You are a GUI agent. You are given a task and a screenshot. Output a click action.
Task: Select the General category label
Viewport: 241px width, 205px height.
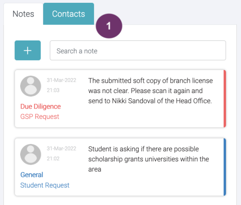click(x=32, y=175)
